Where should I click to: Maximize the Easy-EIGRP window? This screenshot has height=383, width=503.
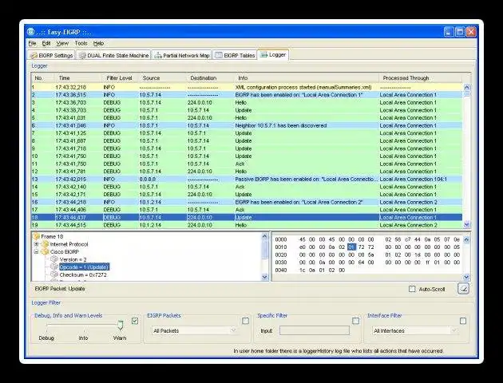point(460,32)
